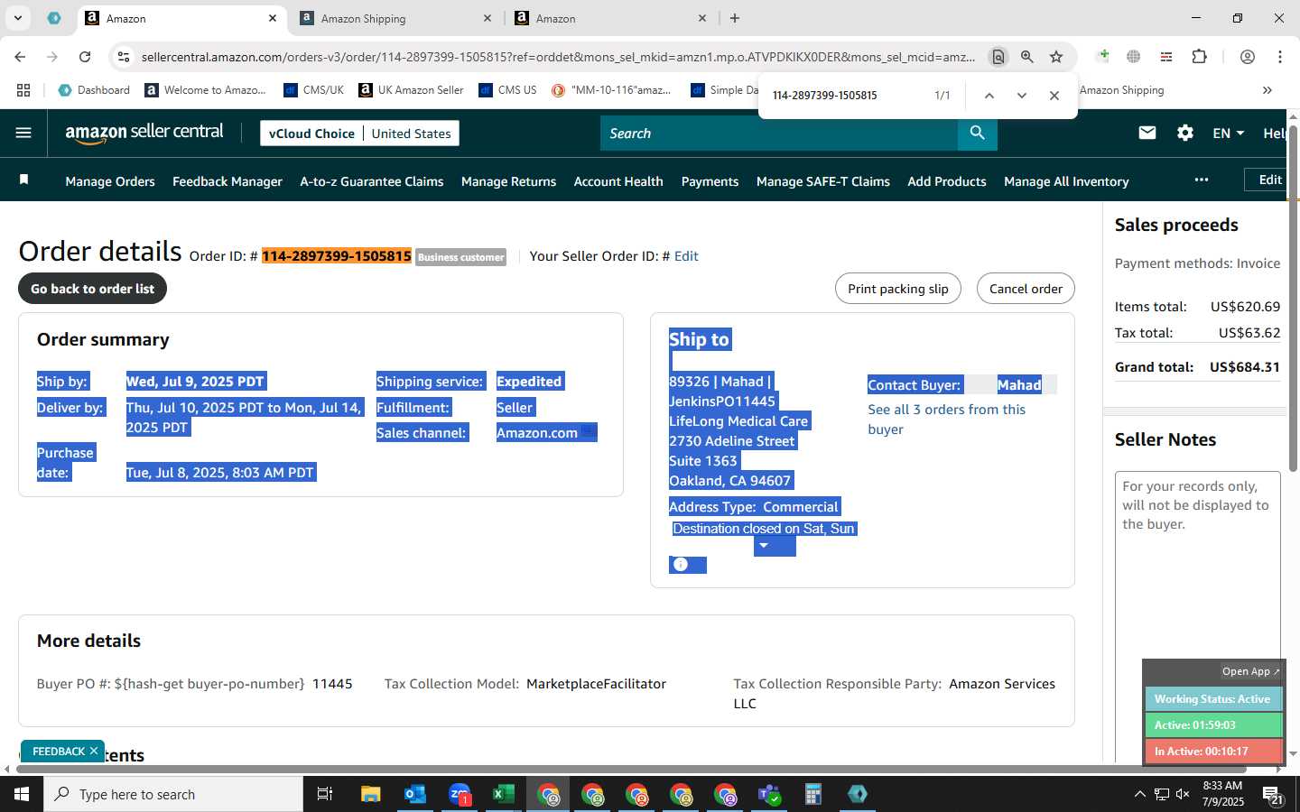Screen dimensions: 1300x812
Task: Click Working Status: Active indicator
Action: pyautogui.click(x=1212, y=699)
